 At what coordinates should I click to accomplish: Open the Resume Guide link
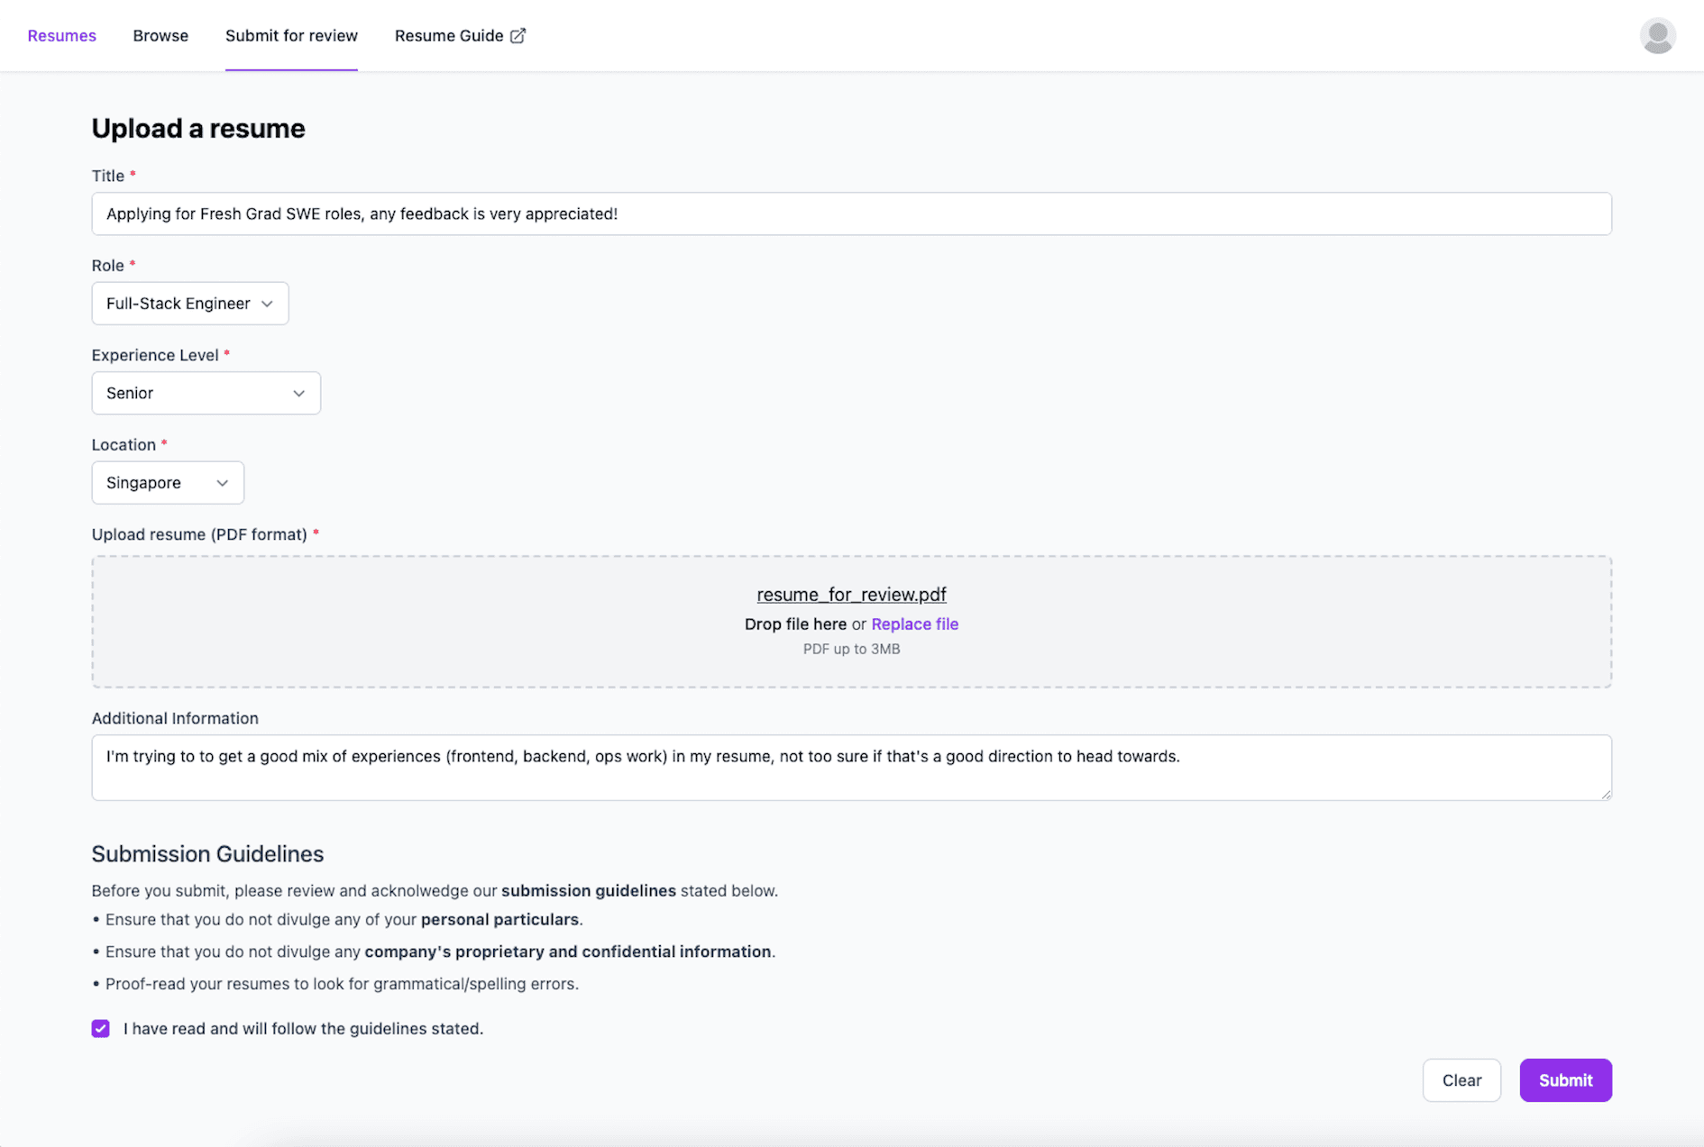pos(449,36)
